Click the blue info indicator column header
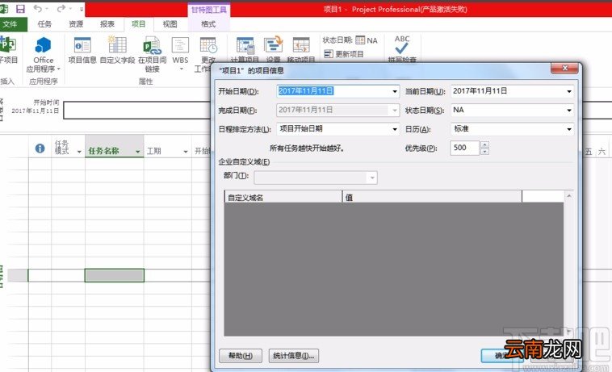Viewport: 612px width, 372px height. 40,148
